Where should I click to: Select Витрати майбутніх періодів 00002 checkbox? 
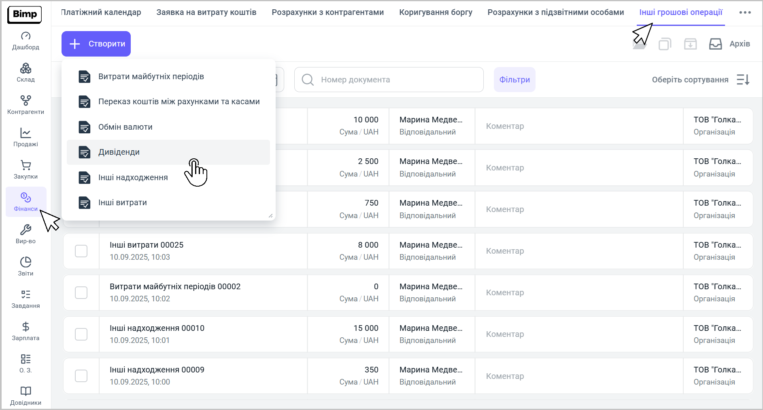click(x=81, y=292)
